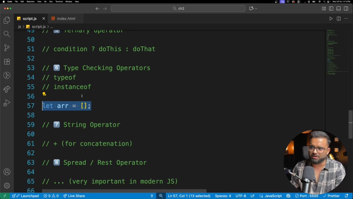Change the file encoding UTF-8

(241, 196)
